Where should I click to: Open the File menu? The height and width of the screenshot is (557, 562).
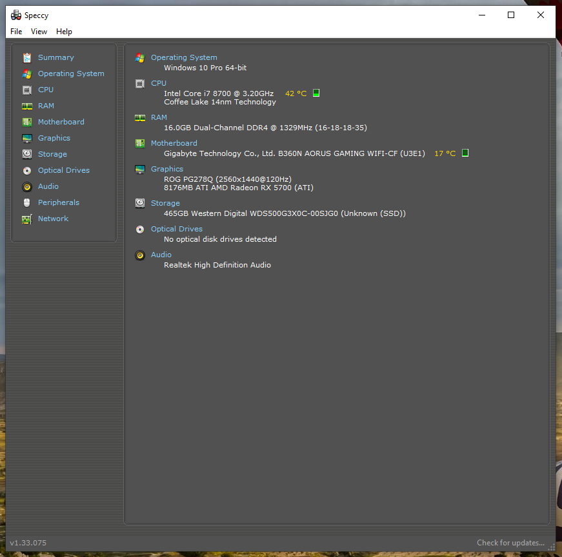tap(16, 32)
